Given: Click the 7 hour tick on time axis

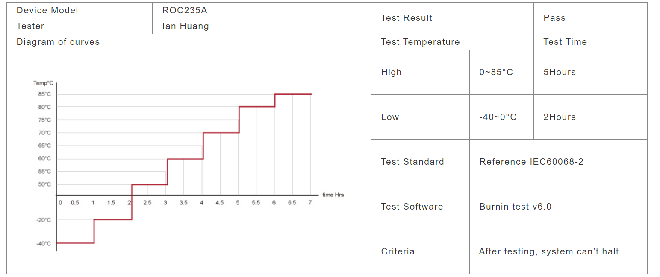Looking at the screenshot, I should 310,203.
